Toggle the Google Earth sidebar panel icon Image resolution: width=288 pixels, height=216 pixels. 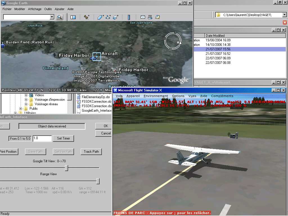[73, 17]
